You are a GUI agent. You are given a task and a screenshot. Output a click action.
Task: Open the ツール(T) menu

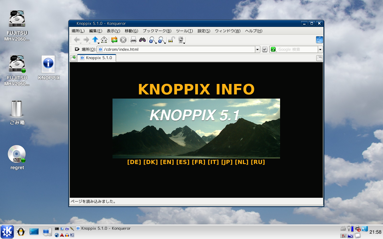click(x=184, y=31)
